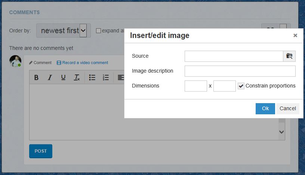The image size is (305, 175).
Task: Uncheck Constrain proportions checkbox
Action: (241, 86)
